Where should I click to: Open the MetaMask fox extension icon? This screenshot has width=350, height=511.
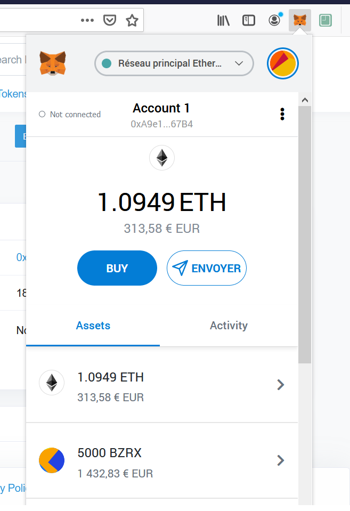300,20
